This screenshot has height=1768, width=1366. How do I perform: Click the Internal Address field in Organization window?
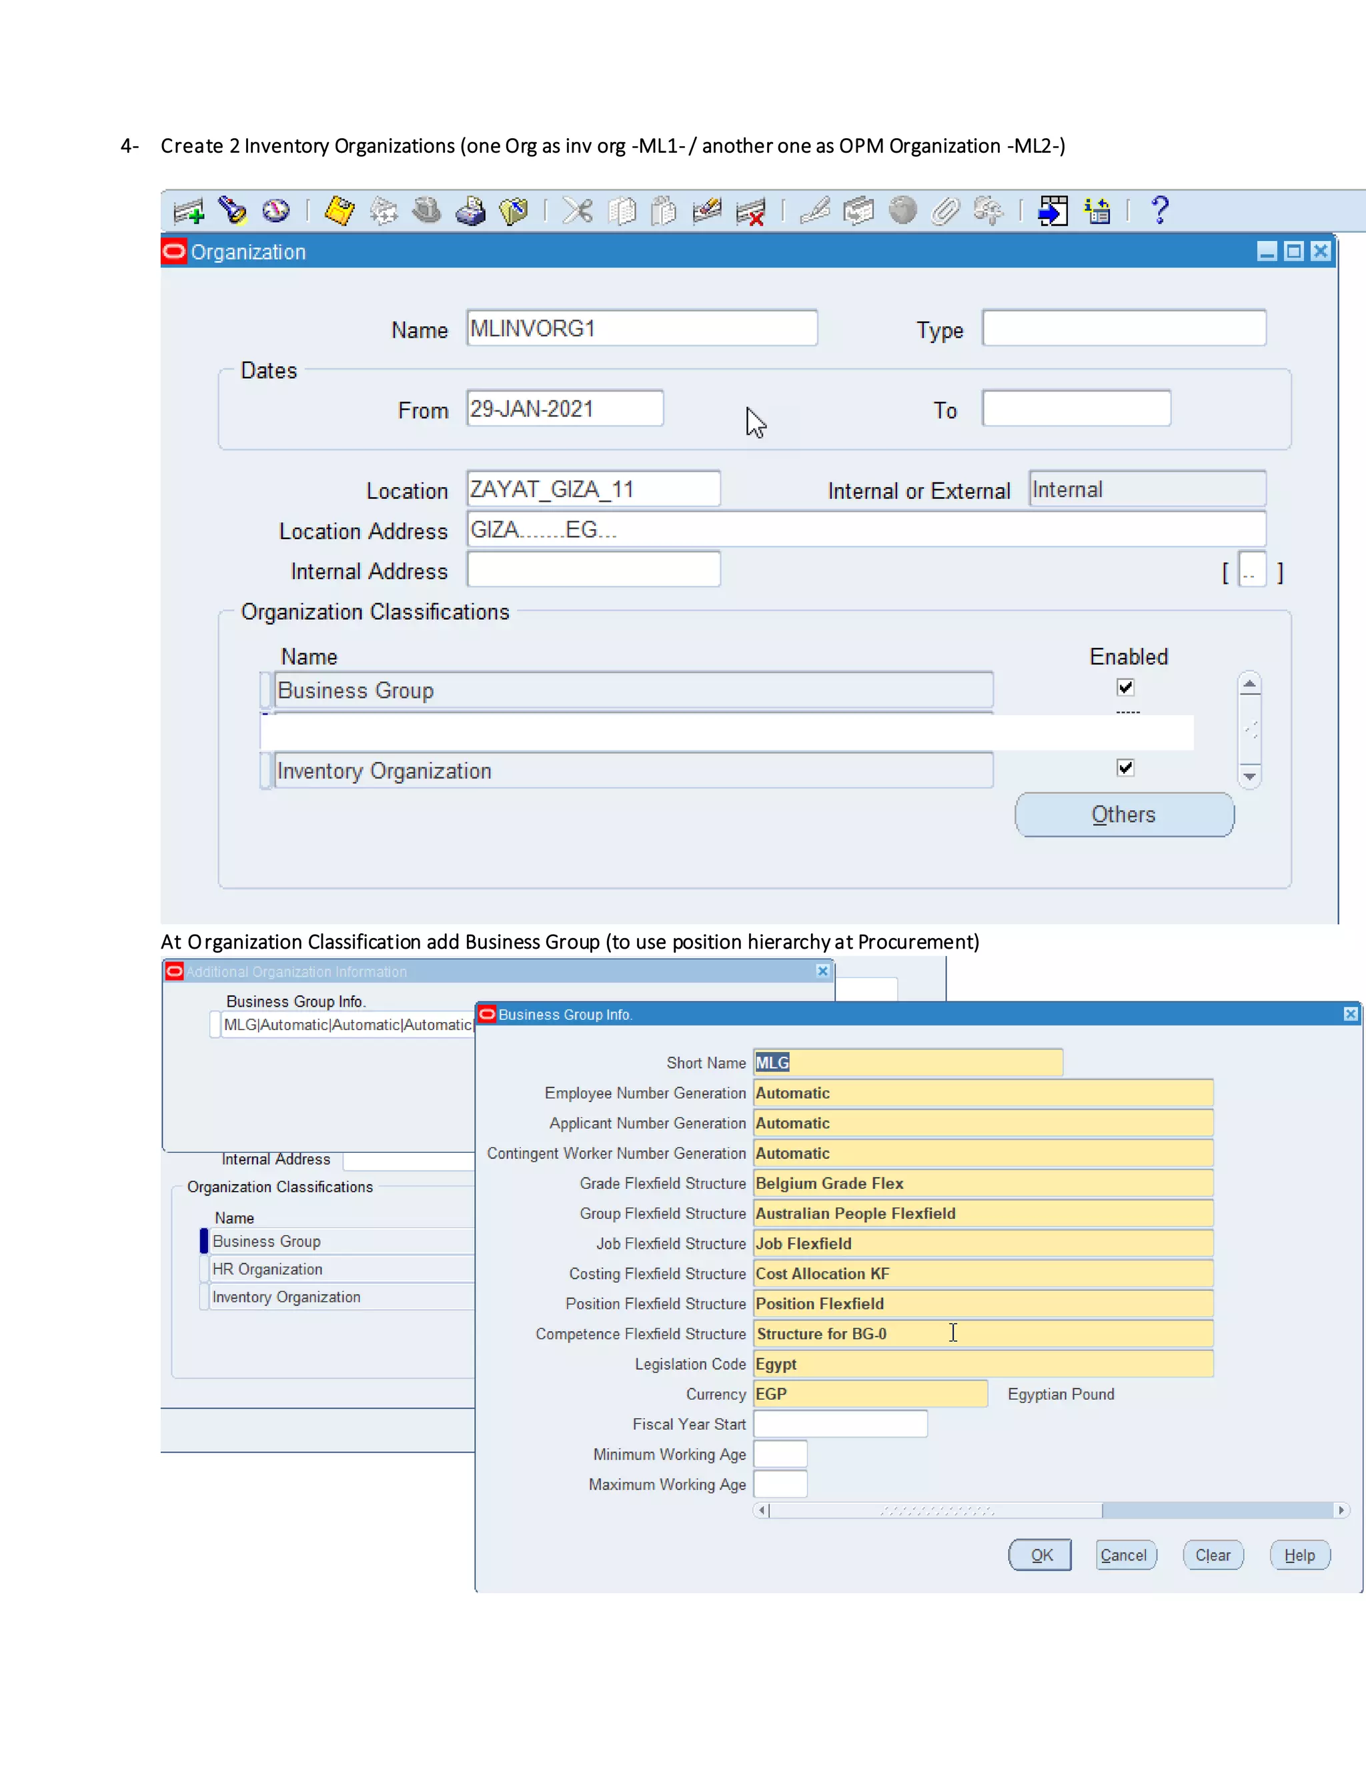click(593, 569)
